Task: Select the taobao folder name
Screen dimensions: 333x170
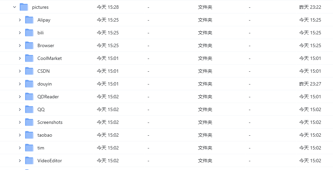Action: pos(45,135)
